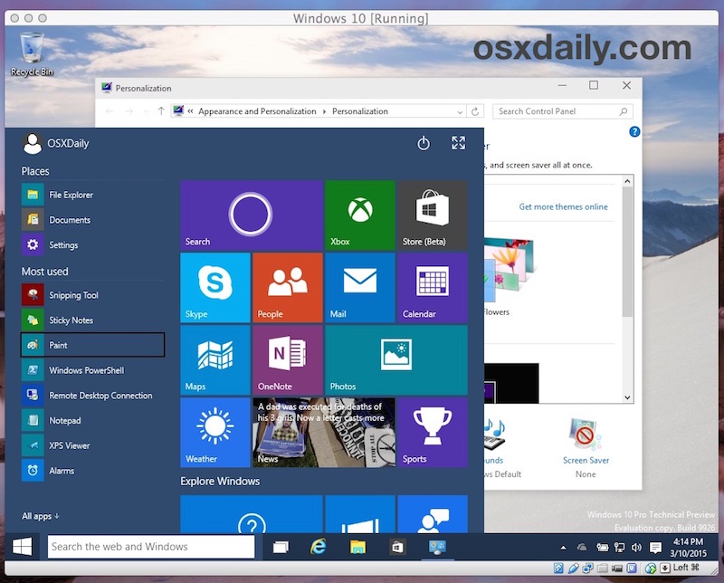This screenshot has height=583, width=724.
Task: Click the power button in Start menu
Action: coord(424,143)
